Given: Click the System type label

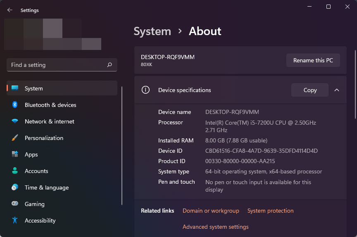Looking at the screenshot, I should point(174,171).
